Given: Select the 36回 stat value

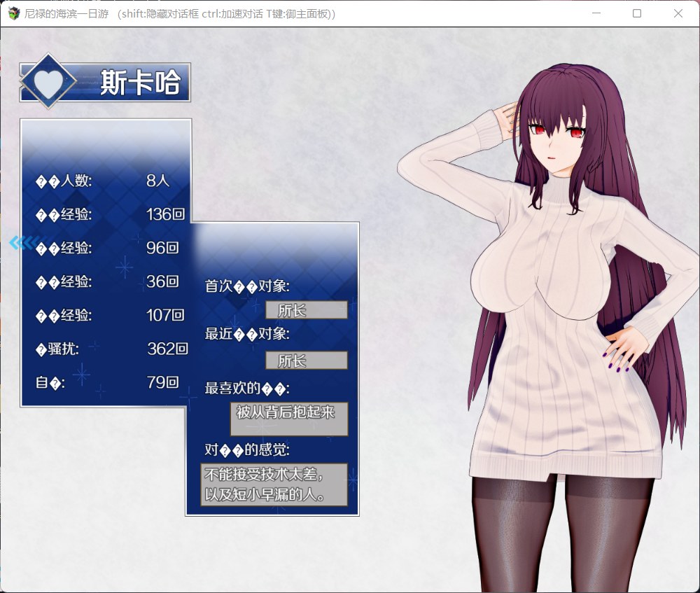Looking at the screenshot, I should (x=163, y=281).
